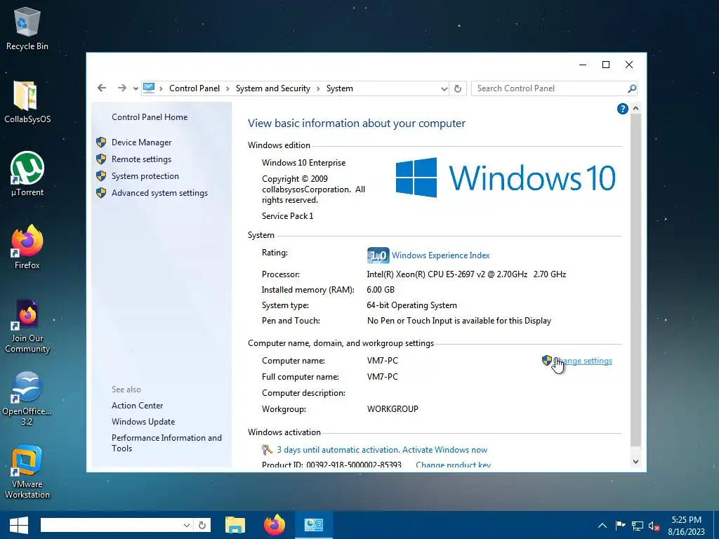Click the 1.0 rating badge
The height and width of the screenshot is (539, 719).
[378, 255]
